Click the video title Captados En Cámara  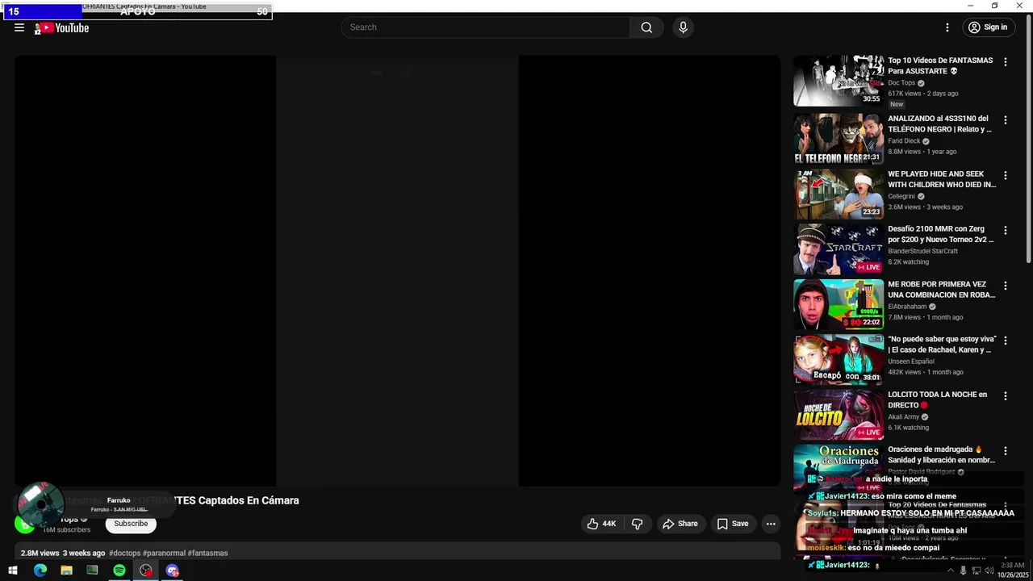[249, 500]
